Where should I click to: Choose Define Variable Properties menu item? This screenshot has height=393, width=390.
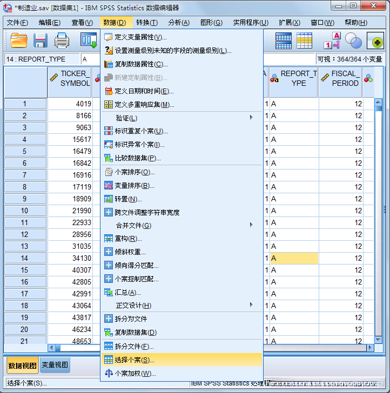(181, 37)
